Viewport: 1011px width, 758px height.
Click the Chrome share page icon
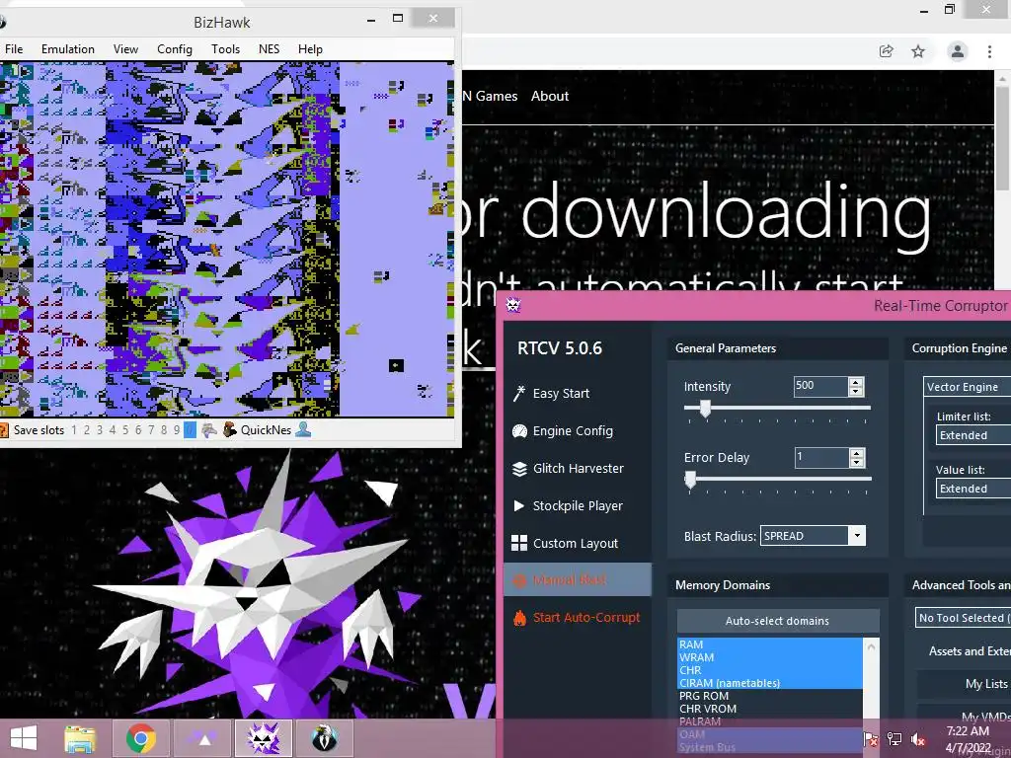[x=886, y=51]
